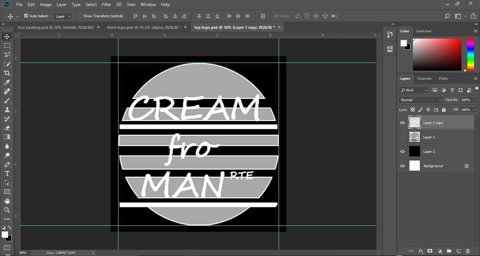Open the Layers panel menu
480x256 pixels.
coord(476,79)
